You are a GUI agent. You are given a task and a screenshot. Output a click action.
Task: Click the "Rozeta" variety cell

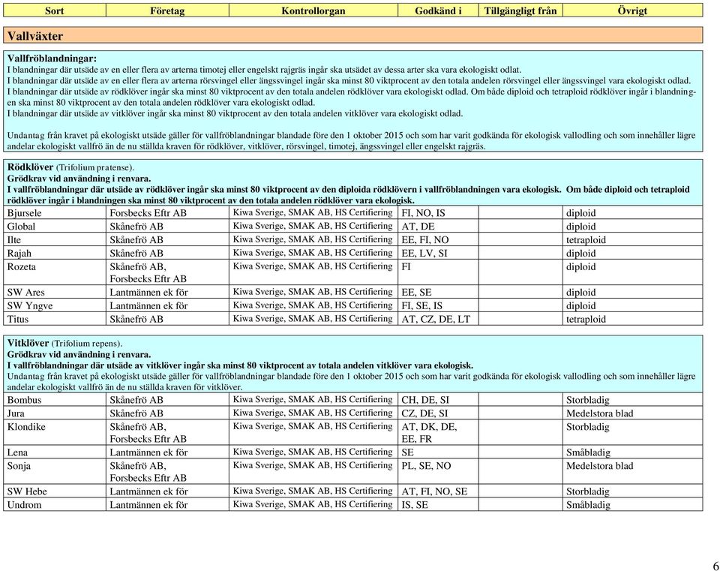point(55,272)
